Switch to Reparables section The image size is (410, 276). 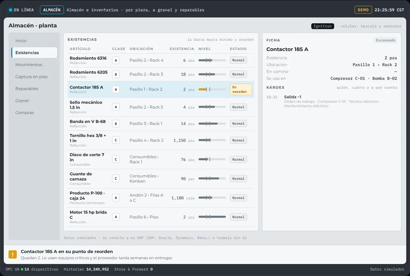[34, 89]
